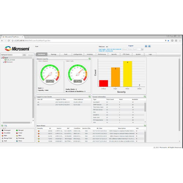Open the FTP Client tab

click(x=126, y=54)
